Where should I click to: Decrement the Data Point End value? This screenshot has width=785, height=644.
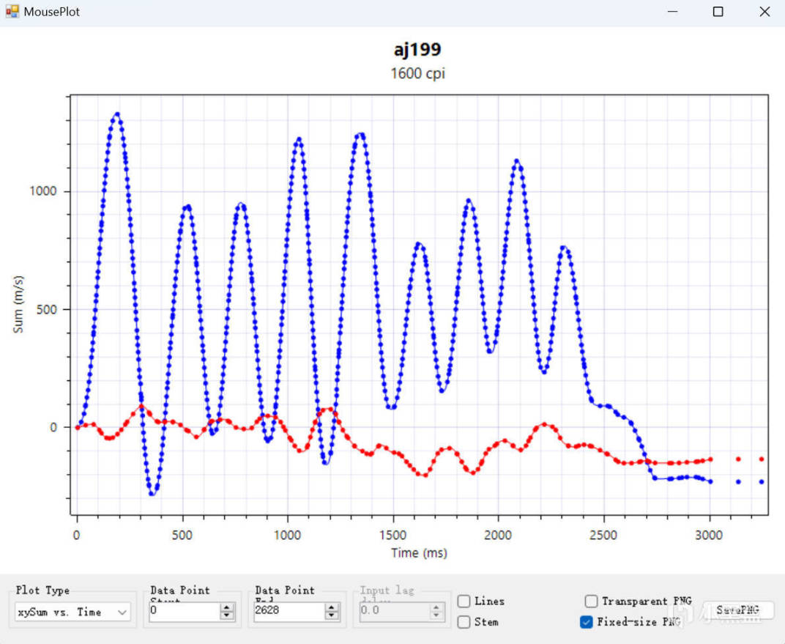click(x=332, y=615)
